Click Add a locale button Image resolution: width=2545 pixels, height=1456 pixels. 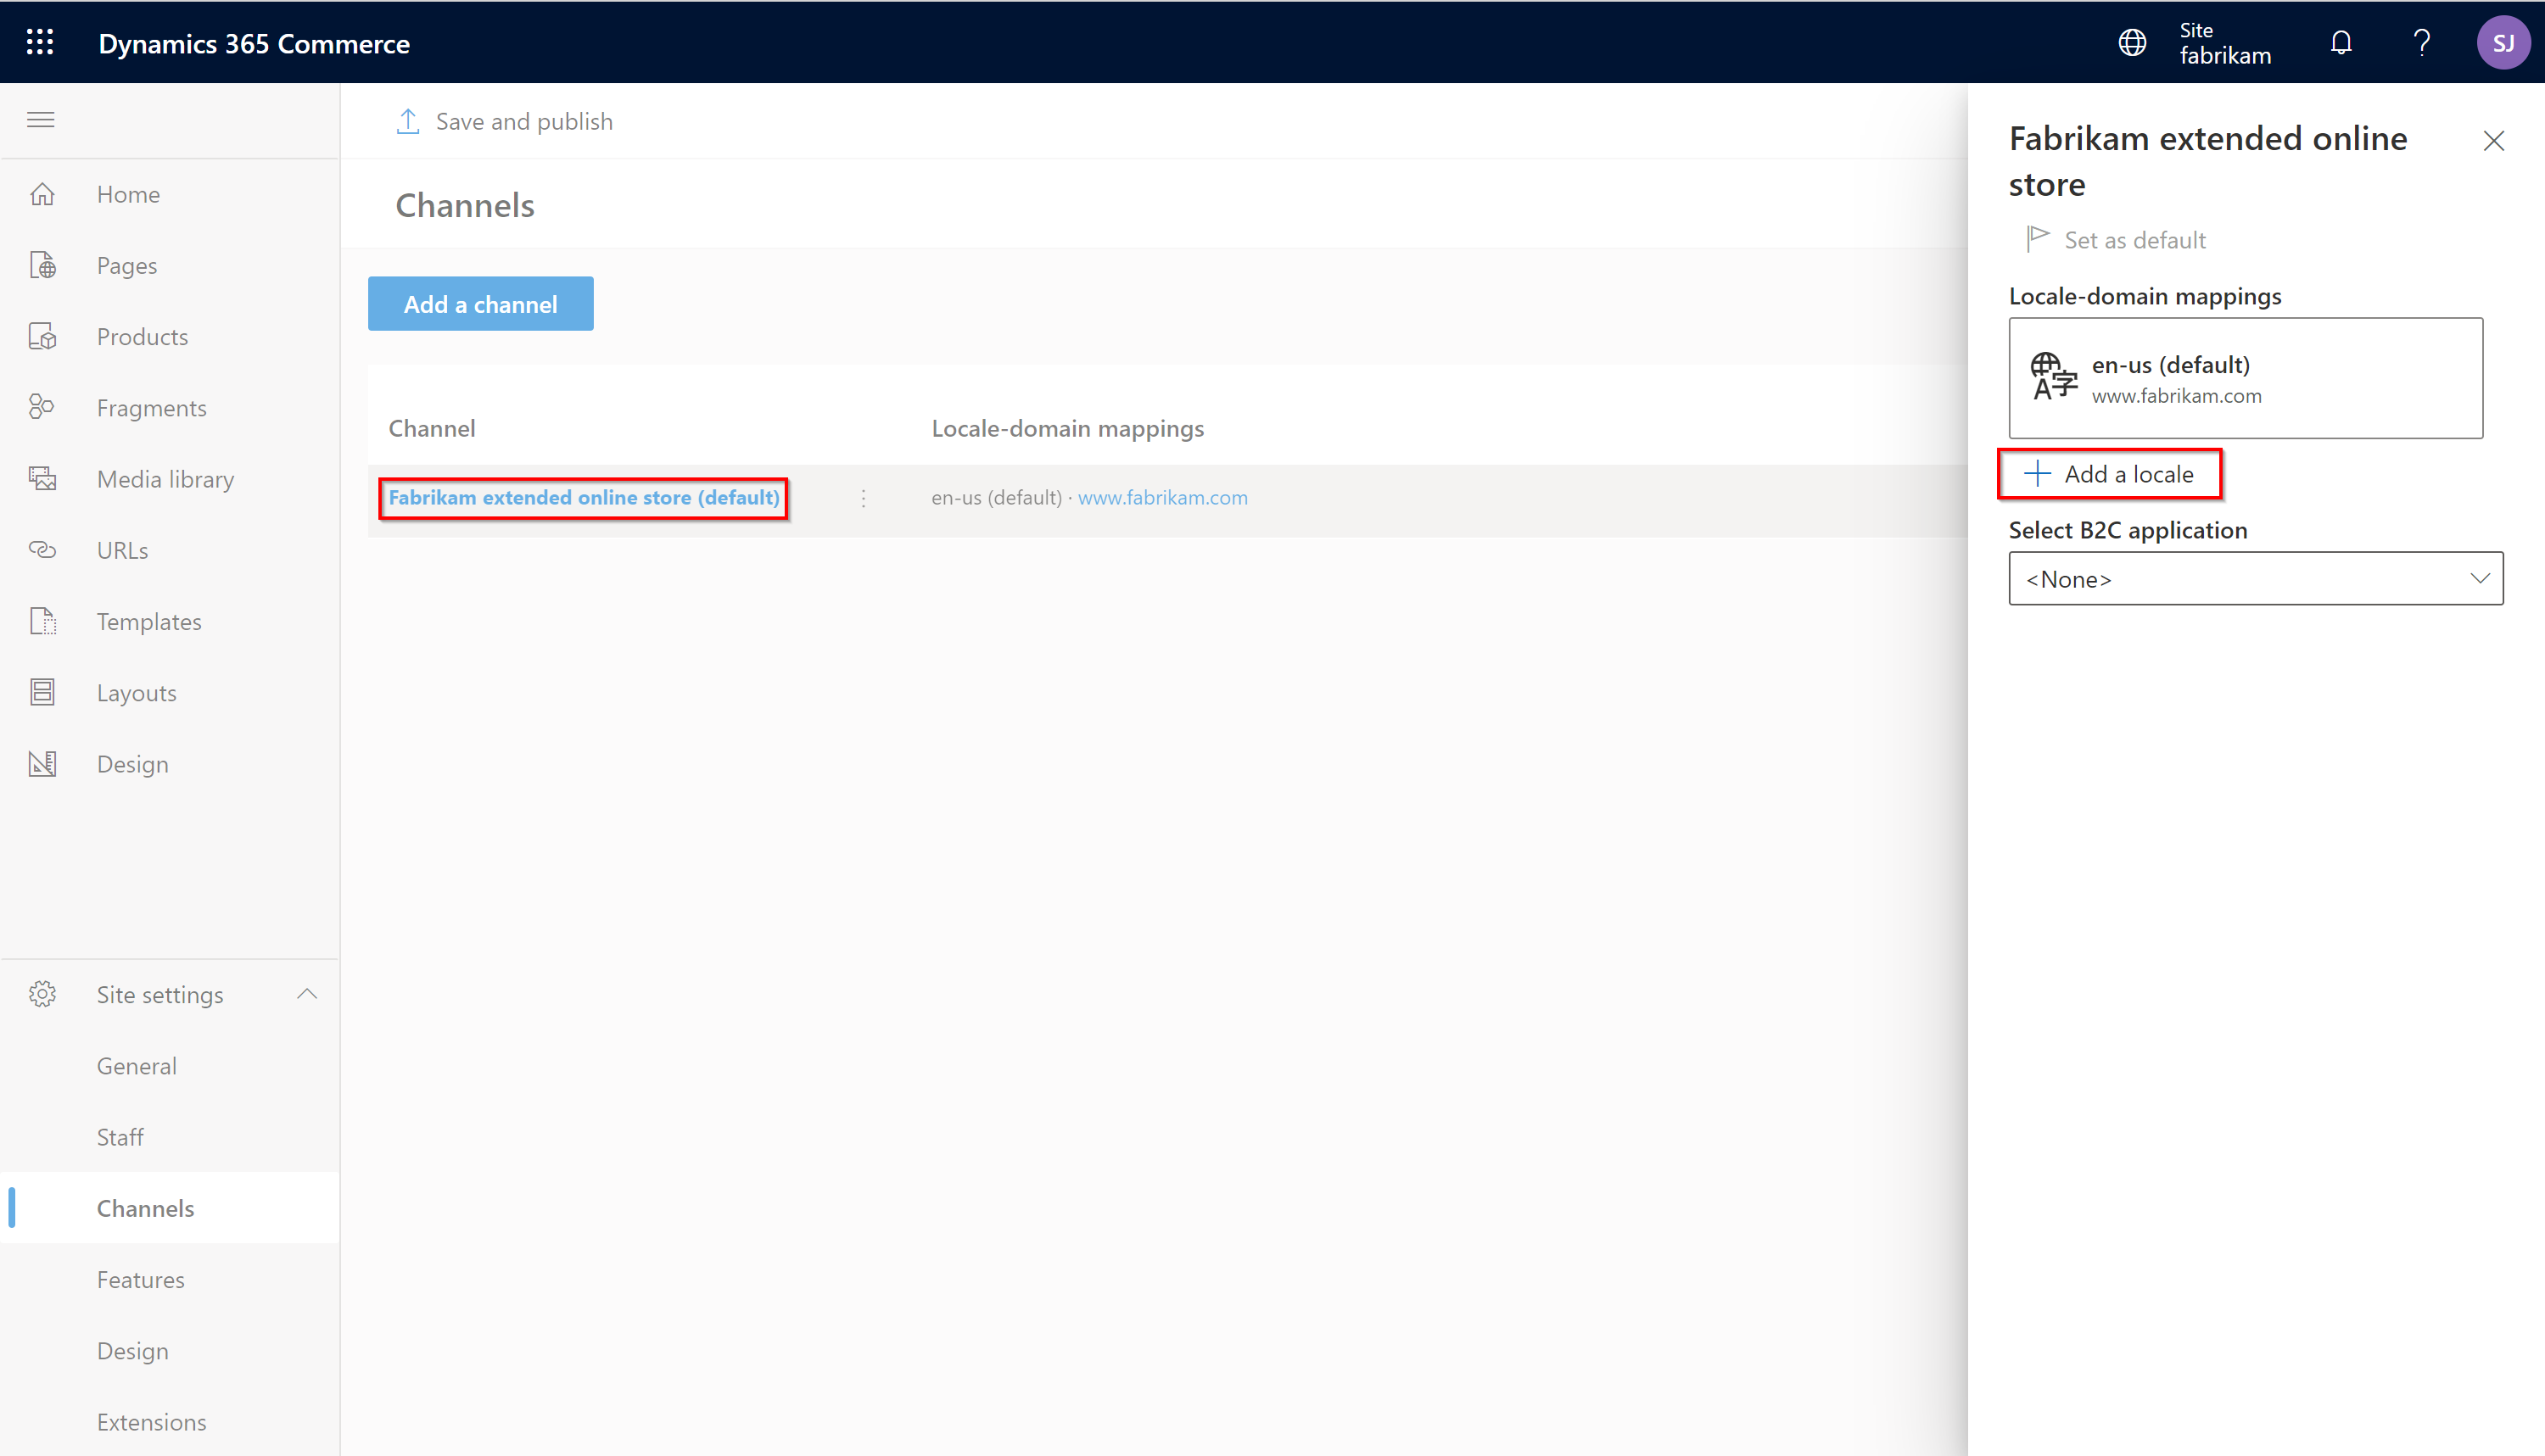click(2112, 472)
